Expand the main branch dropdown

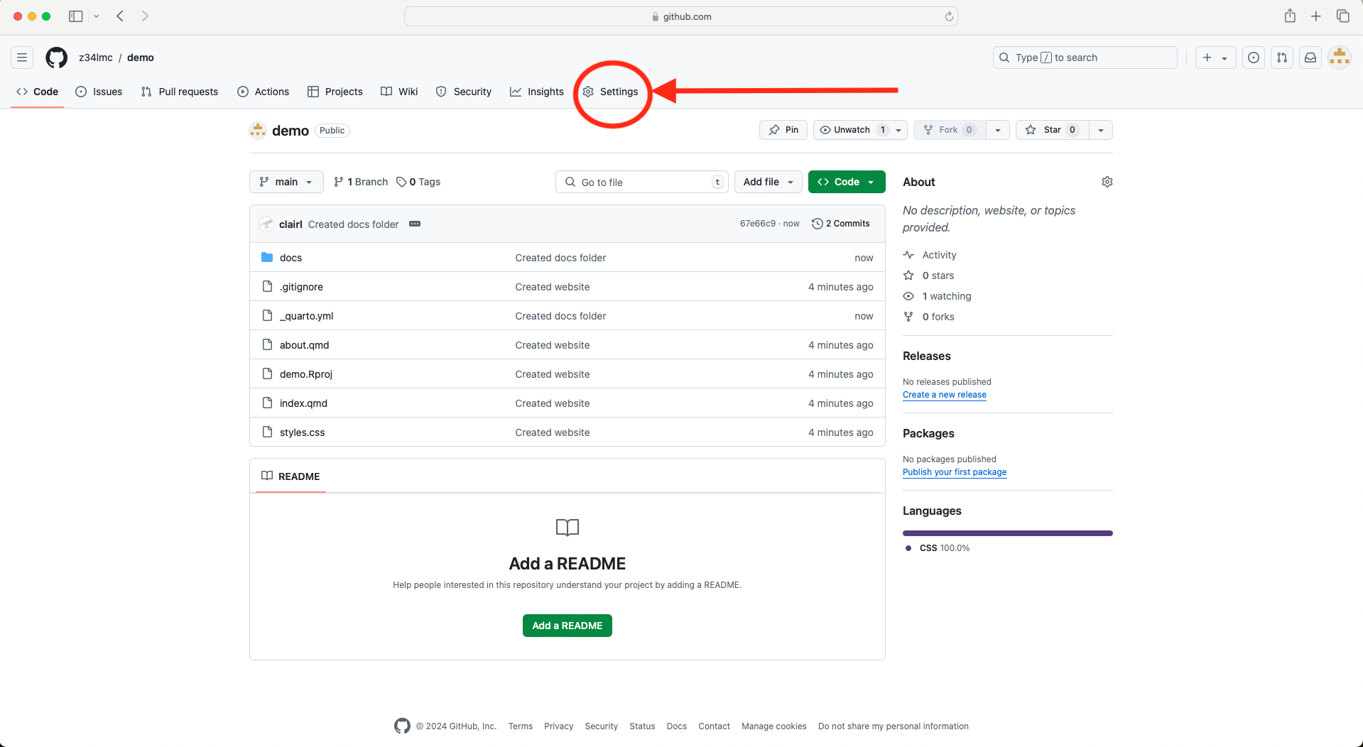(x=286, y=182)
